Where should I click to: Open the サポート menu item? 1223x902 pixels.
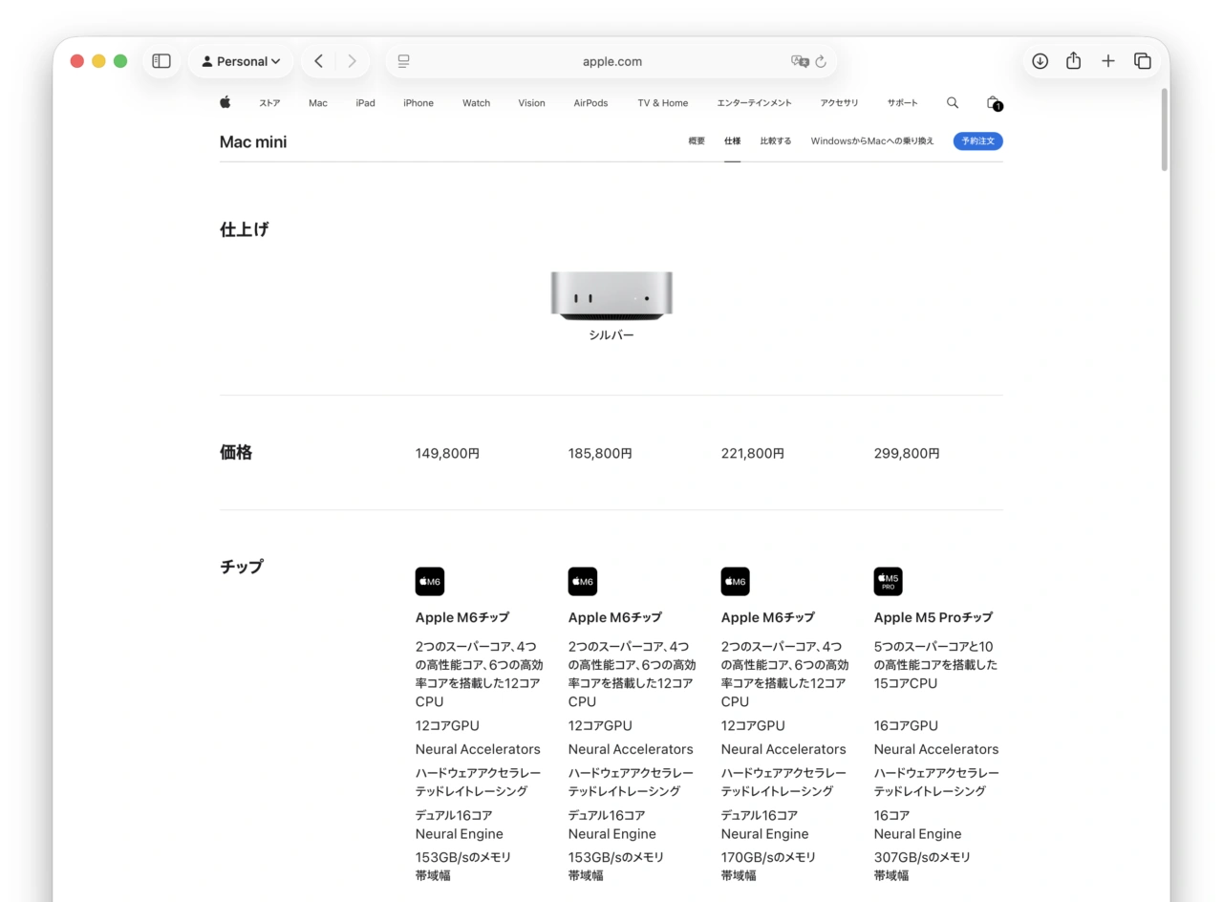(902, 103)
